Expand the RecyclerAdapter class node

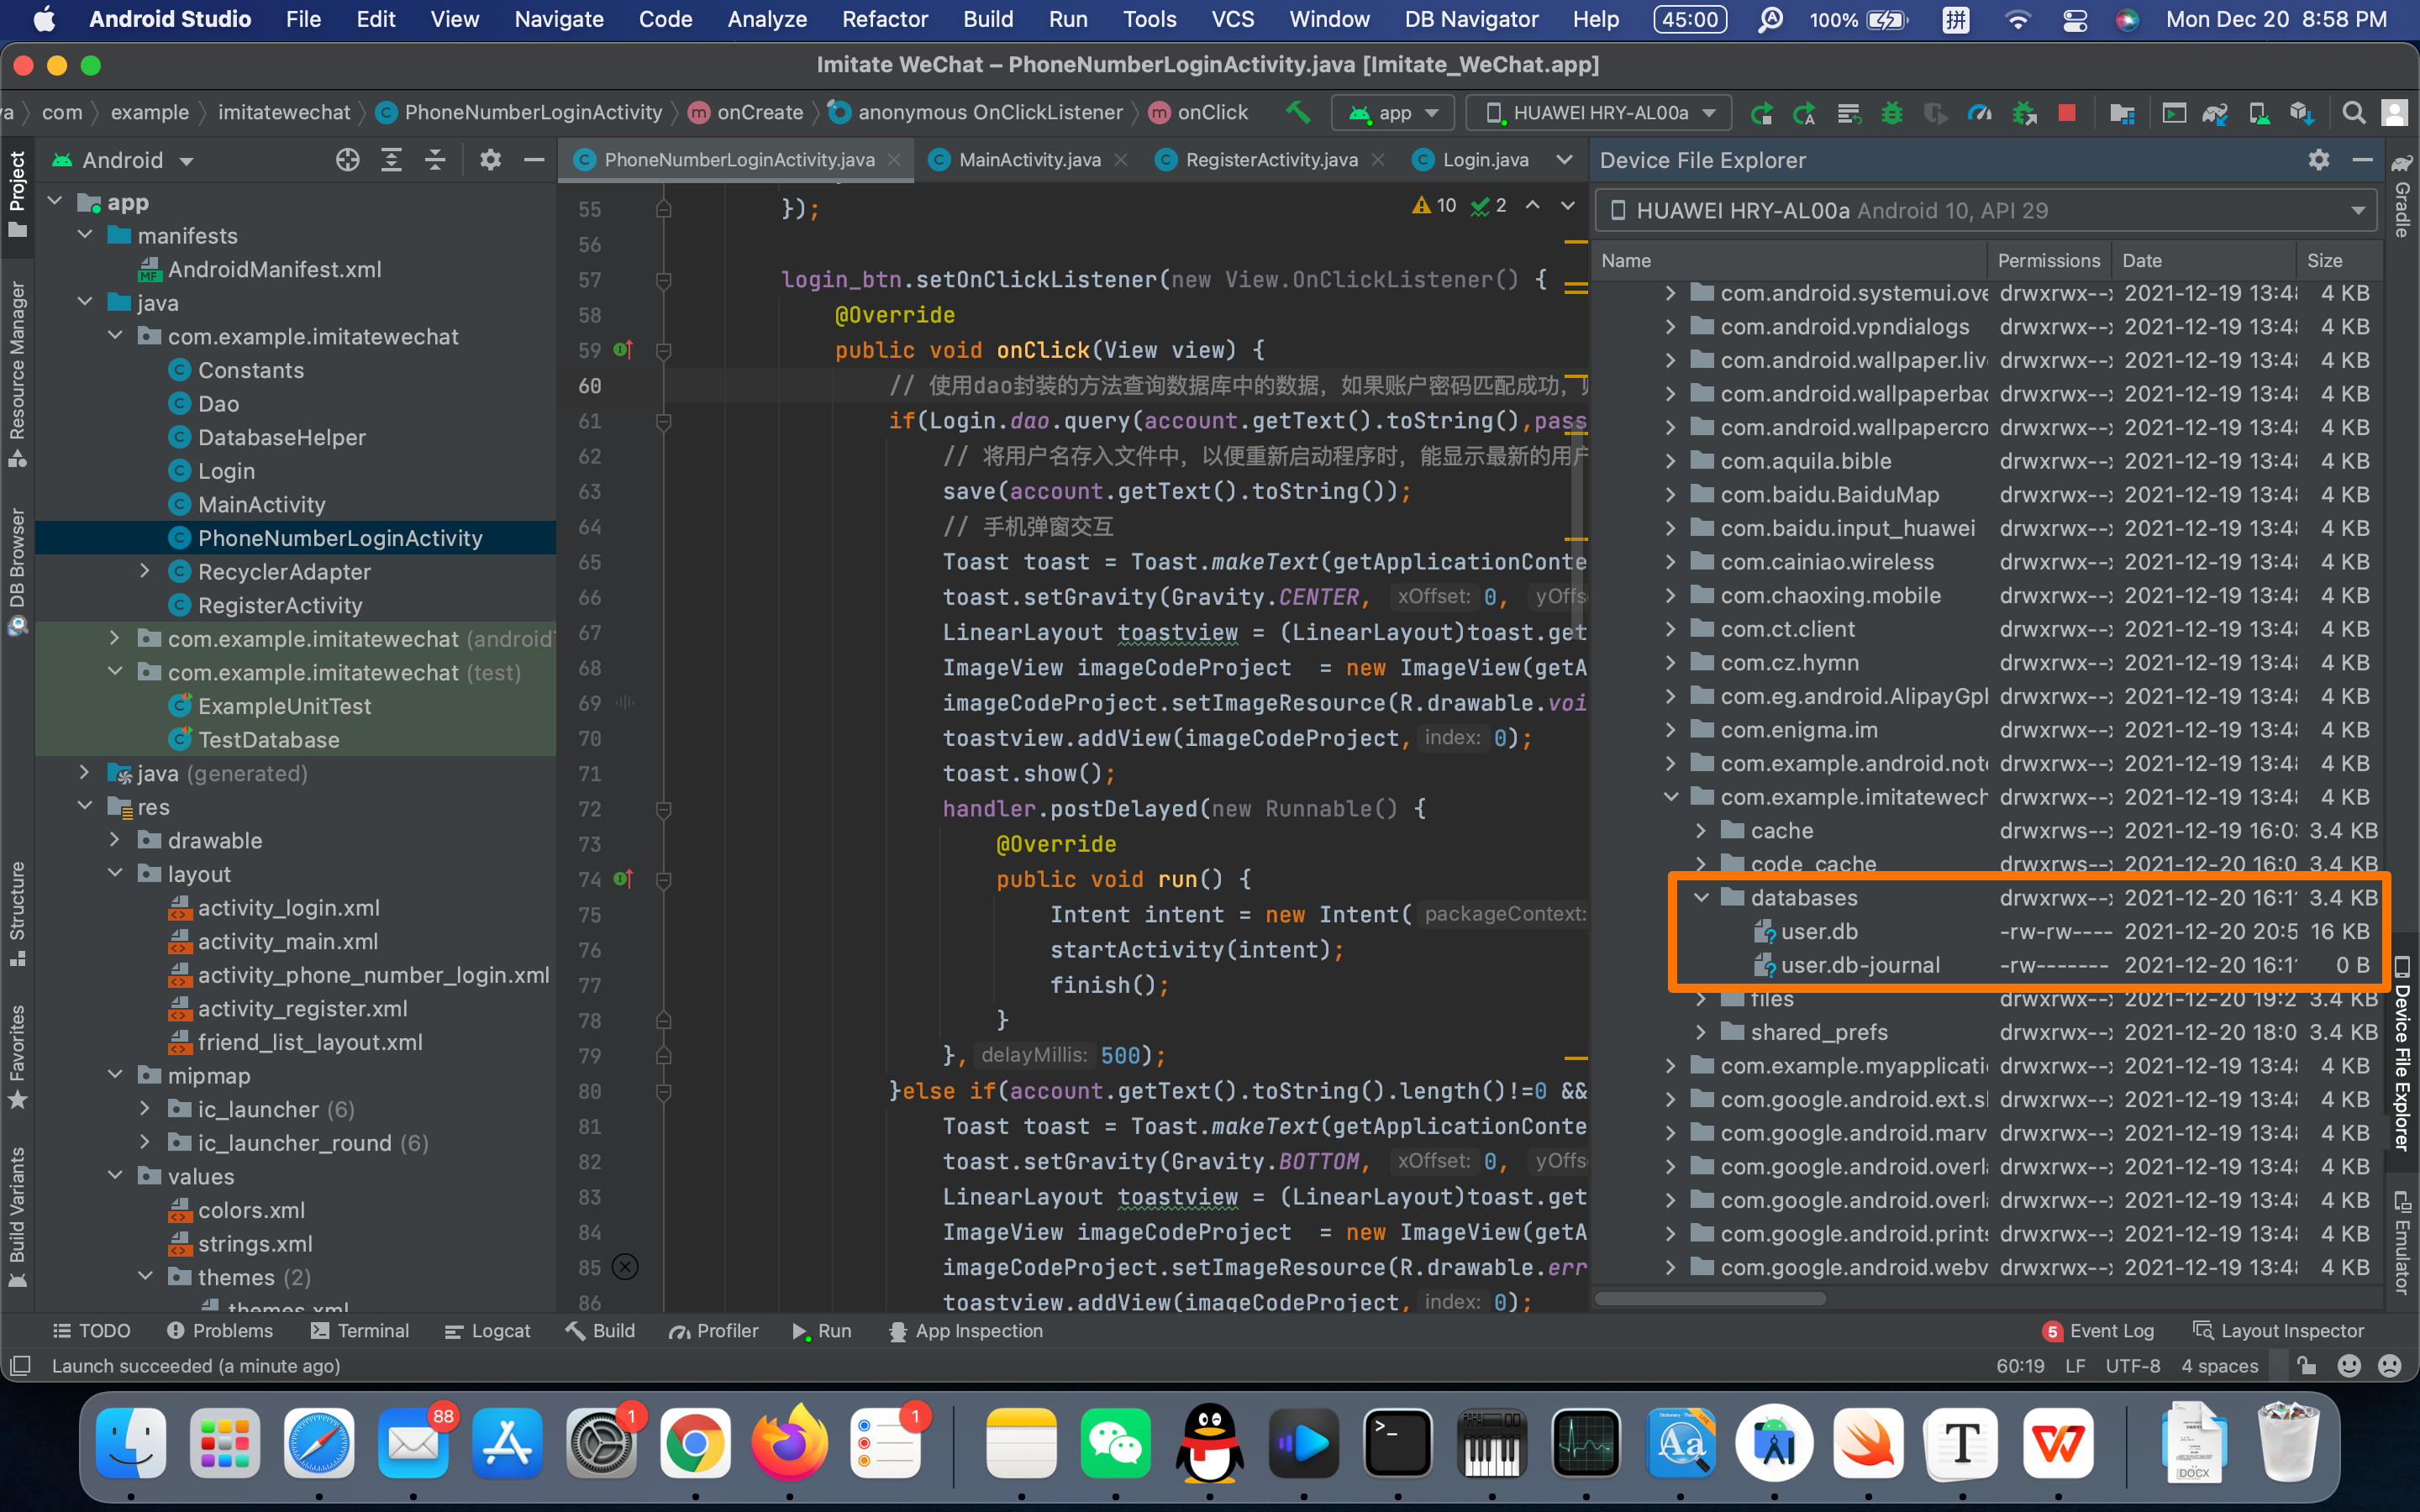pos(145,571)
